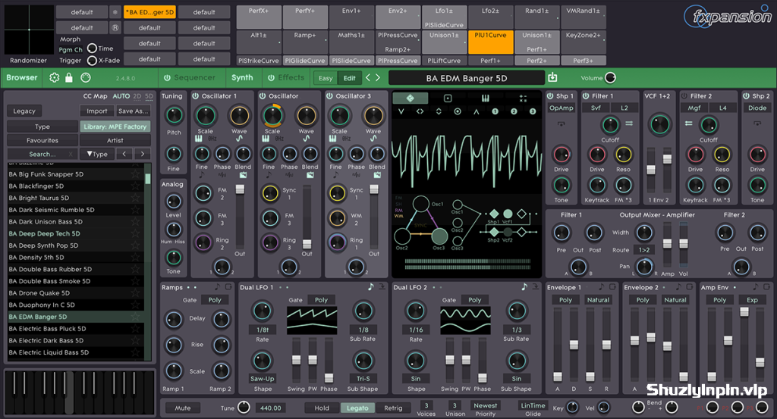Click the Dual LFO 1 tempo sync note icon

click(370, 286)
